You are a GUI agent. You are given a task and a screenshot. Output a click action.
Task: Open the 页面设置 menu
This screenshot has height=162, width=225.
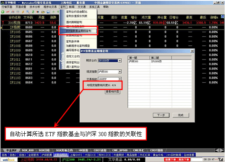click(x=21, y=7)
